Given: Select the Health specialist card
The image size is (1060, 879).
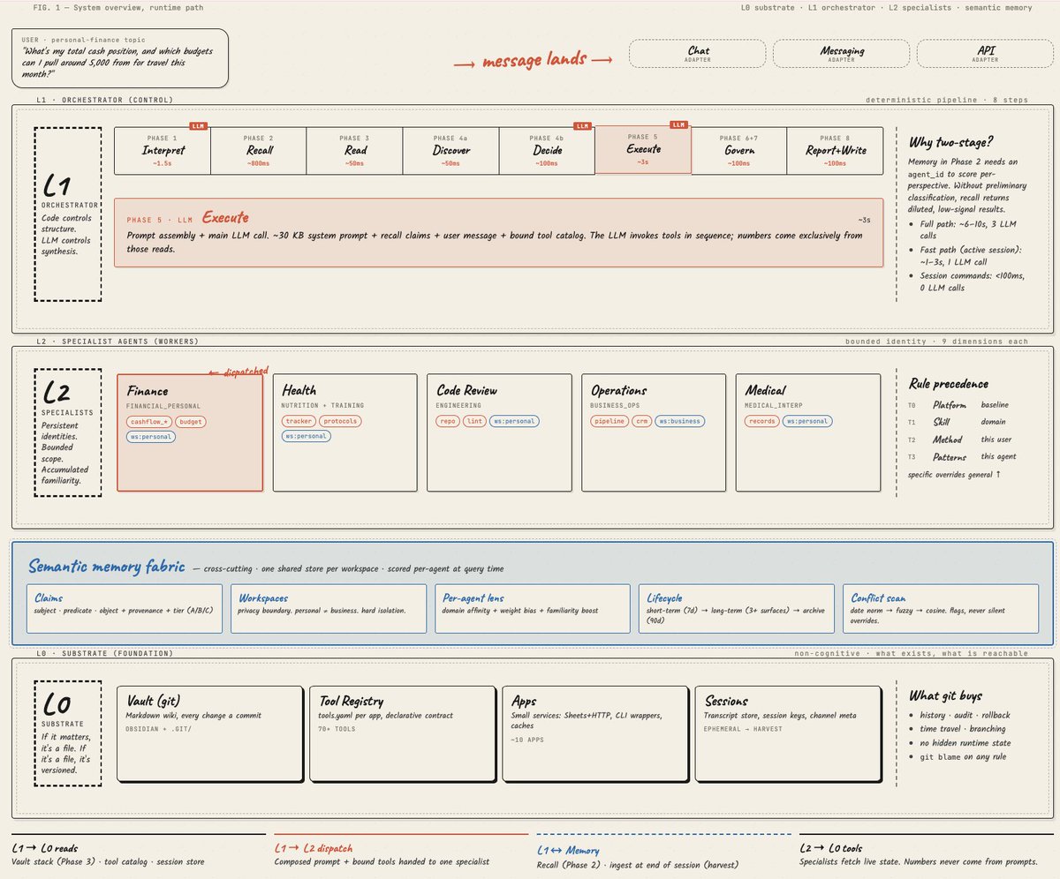Looking at the screenshot, I should click(345, 432).
